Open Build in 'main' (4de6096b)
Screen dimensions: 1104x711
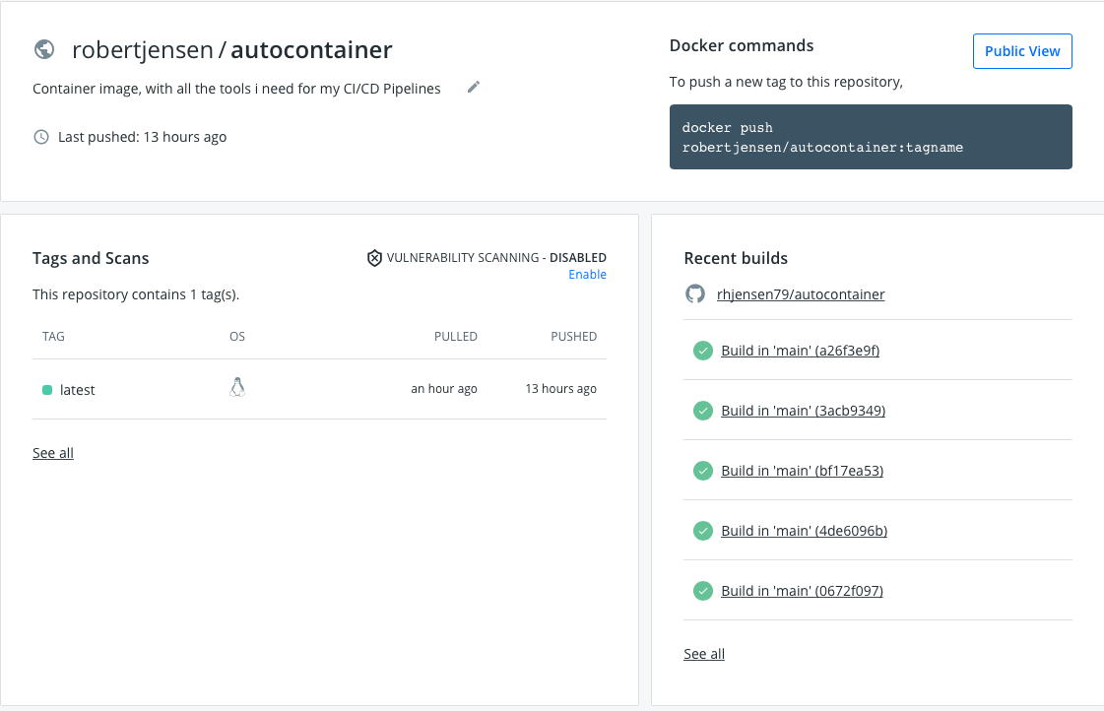[804, 531]
